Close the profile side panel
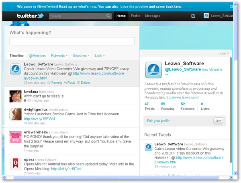Image resolution: width=241 pixels, height=183 pixels. pos(224,54)
